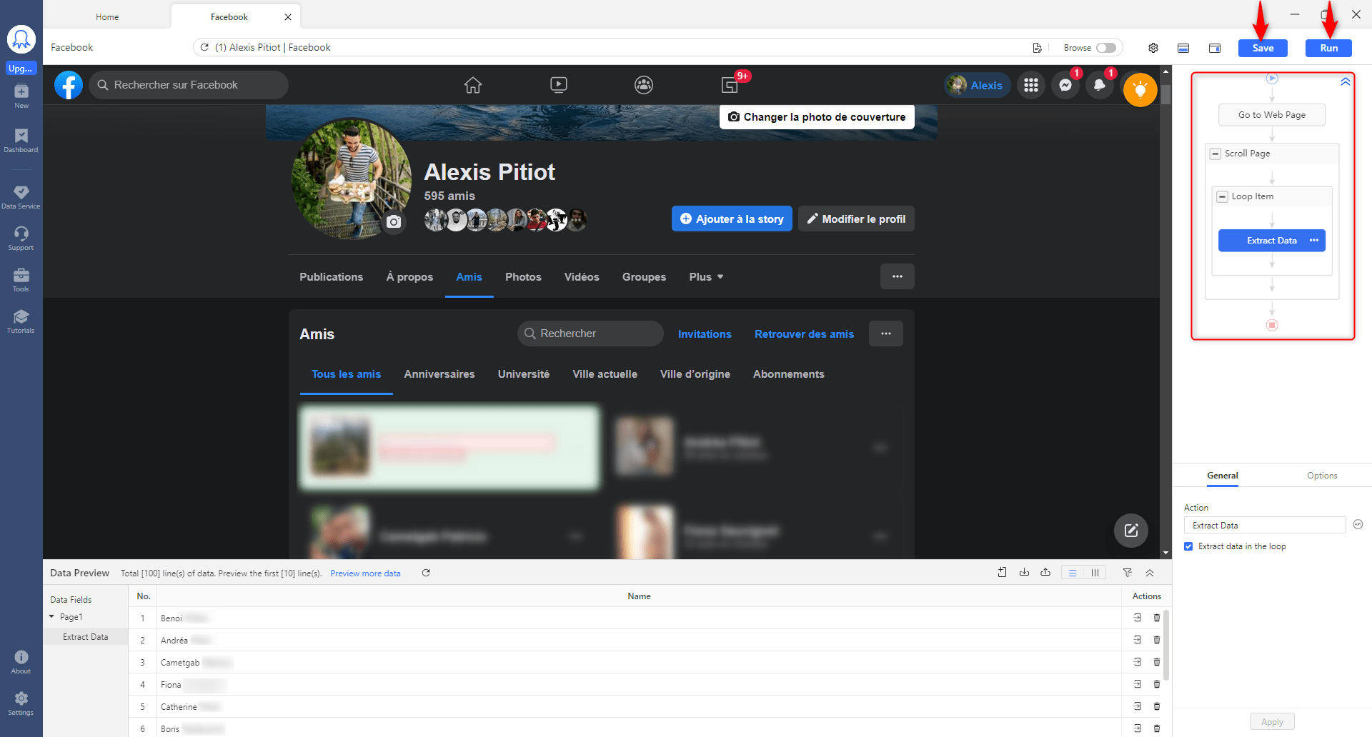Switch data preview to column view
The height and width of the screenshot is (737, 1372).
click(x=1094, y=573)
